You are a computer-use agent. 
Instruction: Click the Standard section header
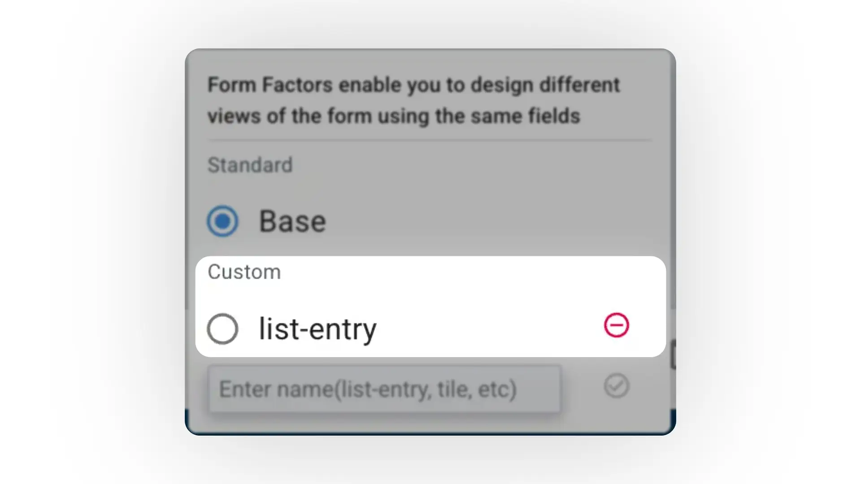250,165
